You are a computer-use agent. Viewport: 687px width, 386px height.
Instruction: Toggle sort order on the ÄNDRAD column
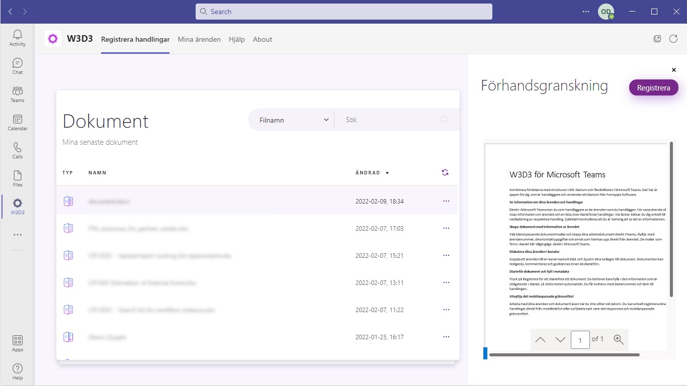pyautogui.click(x=372, y=173)
